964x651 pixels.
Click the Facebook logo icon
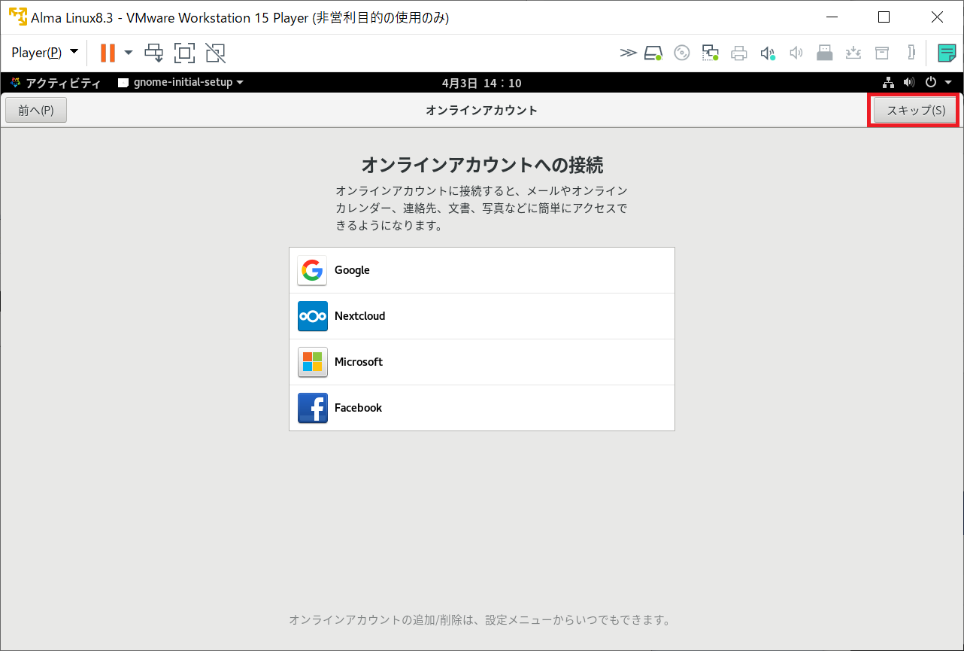(312, 408)
